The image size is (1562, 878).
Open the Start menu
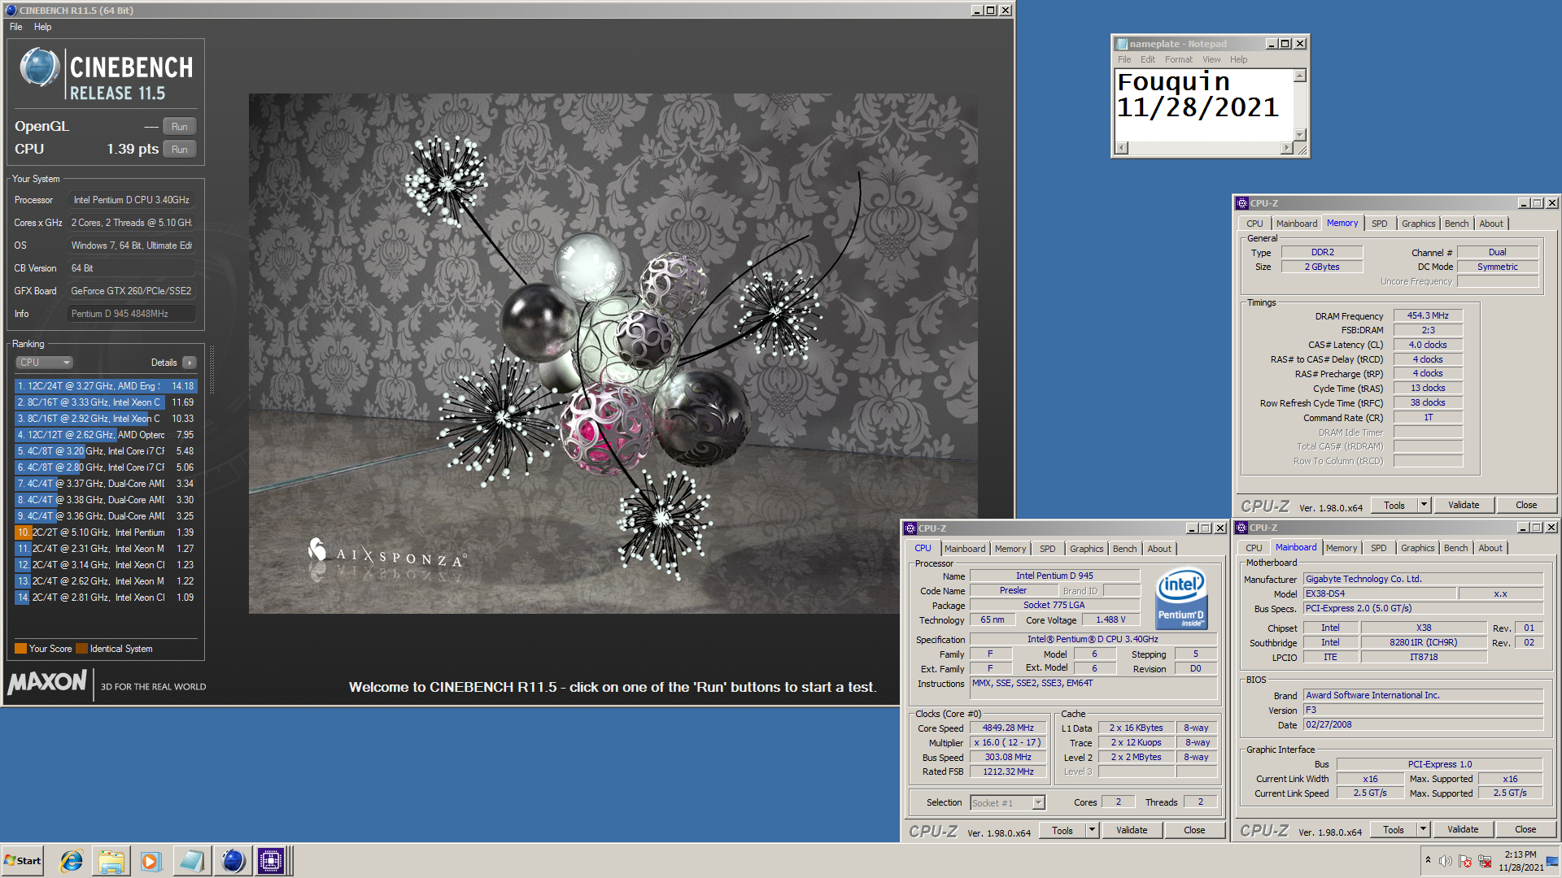(22, 860)
